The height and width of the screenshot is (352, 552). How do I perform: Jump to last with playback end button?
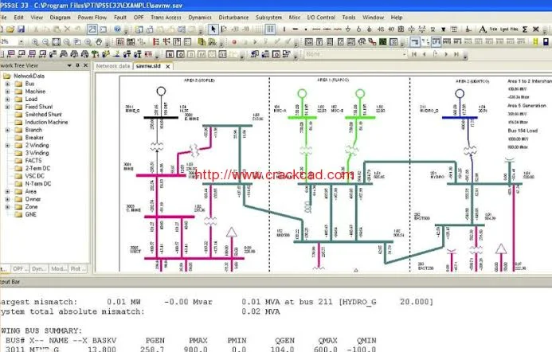[x=456, y=55]
